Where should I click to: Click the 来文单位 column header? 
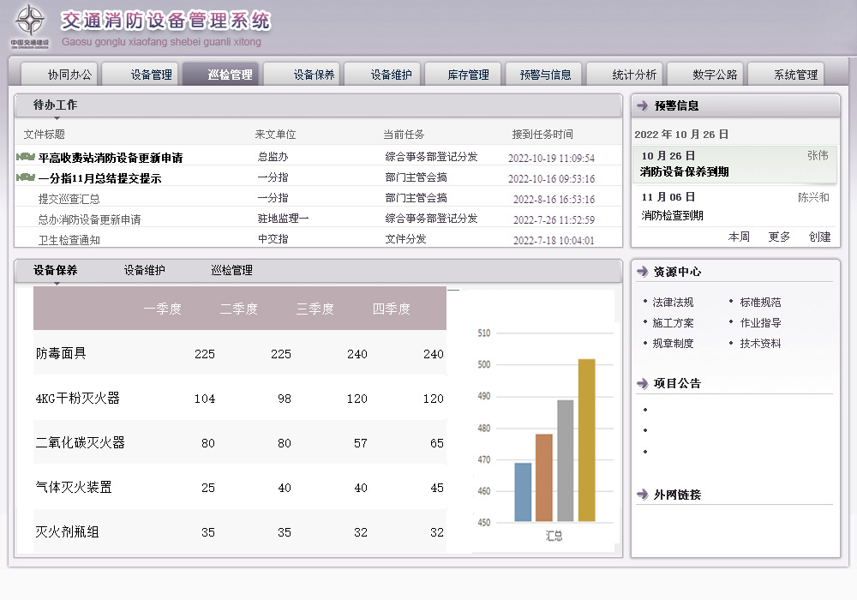click(x=275, y=135)
